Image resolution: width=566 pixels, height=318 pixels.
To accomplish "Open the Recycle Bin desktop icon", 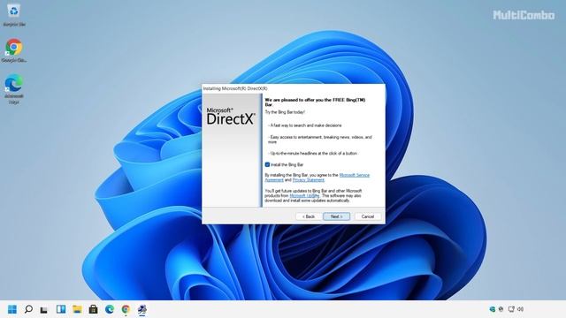I will [14, 15].
